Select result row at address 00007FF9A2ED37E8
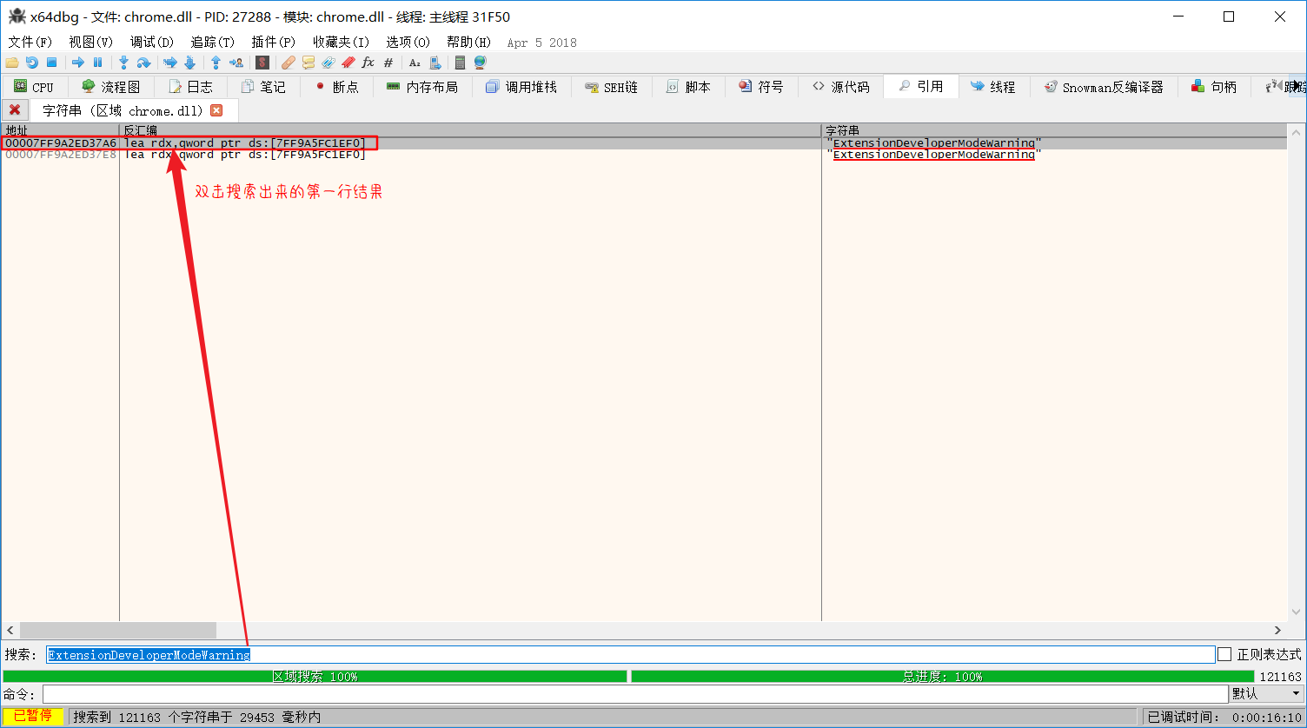1307x728 pixels. click(643, 155)
